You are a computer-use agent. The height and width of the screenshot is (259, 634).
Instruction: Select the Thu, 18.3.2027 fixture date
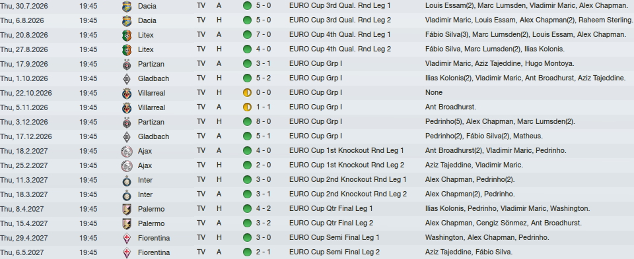pyautogui.click(x=24, y=194)
